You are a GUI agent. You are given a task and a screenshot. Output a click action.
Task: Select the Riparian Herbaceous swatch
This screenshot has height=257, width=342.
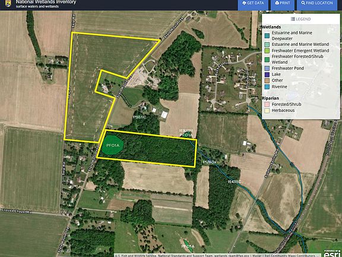[267, 111]
